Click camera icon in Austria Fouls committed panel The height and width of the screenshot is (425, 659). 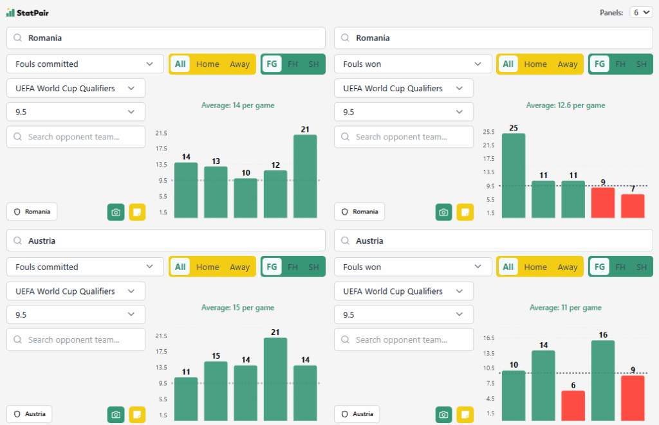(116, 415)
